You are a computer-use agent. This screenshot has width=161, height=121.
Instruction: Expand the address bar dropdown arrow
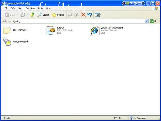[x=147, y=21]
